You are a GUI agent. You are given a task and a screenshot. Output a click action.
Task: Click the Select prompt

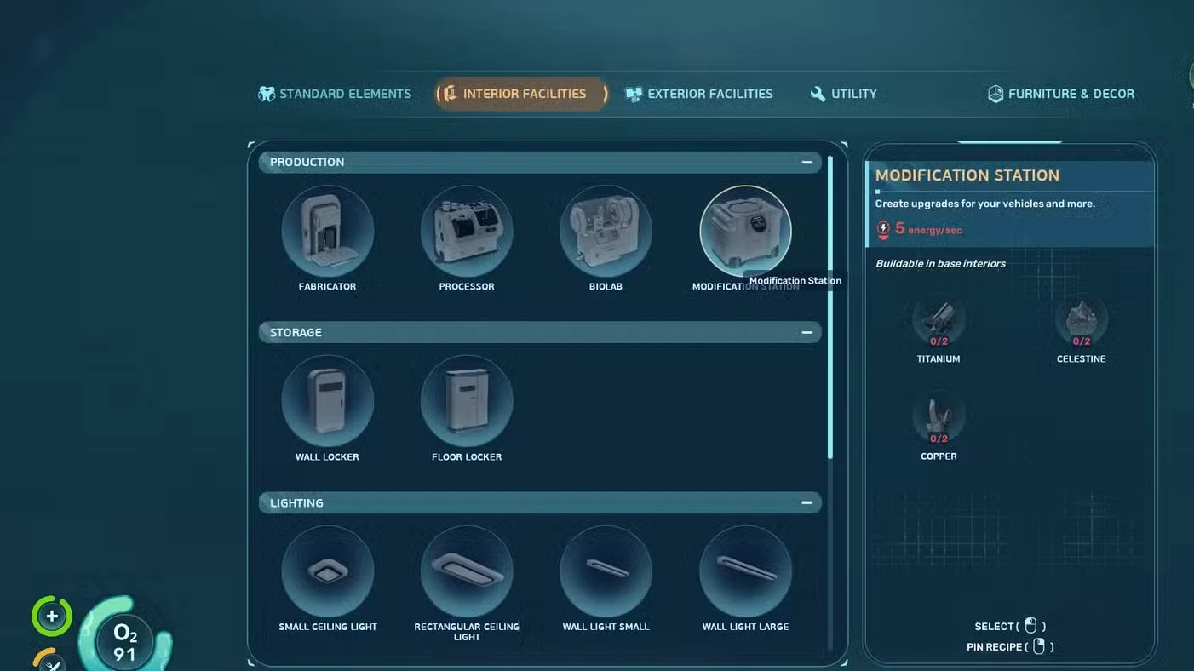(1010, 626)
